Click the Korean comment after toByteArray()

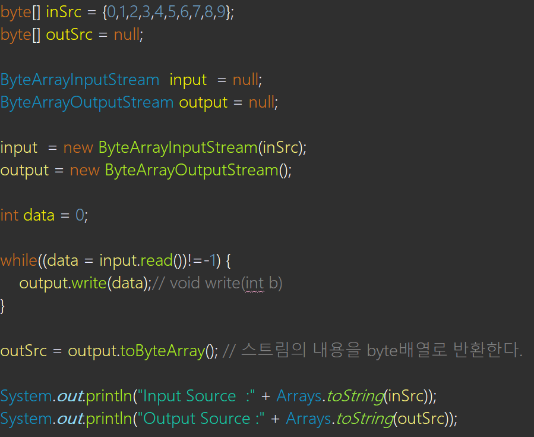372,351
